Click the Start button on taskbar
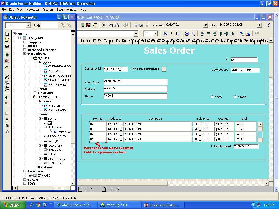 13,205
